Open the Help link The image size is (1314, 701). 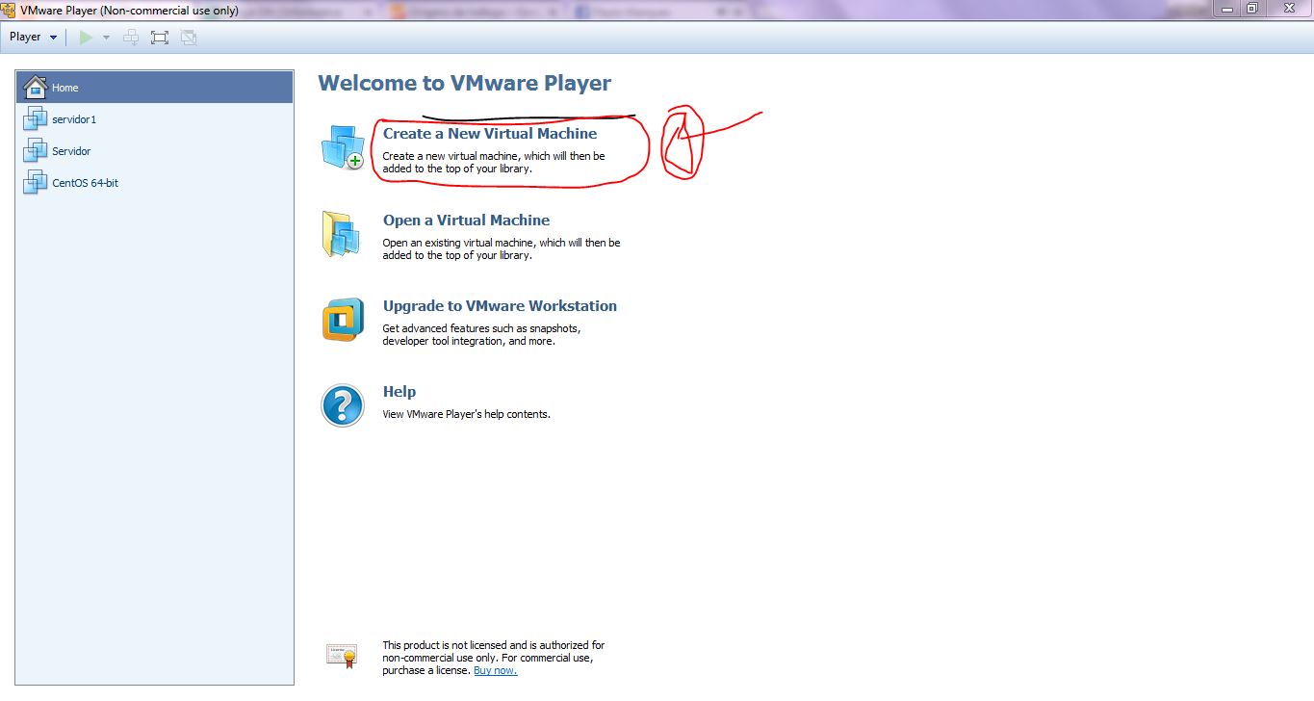(x=399, y=392)
